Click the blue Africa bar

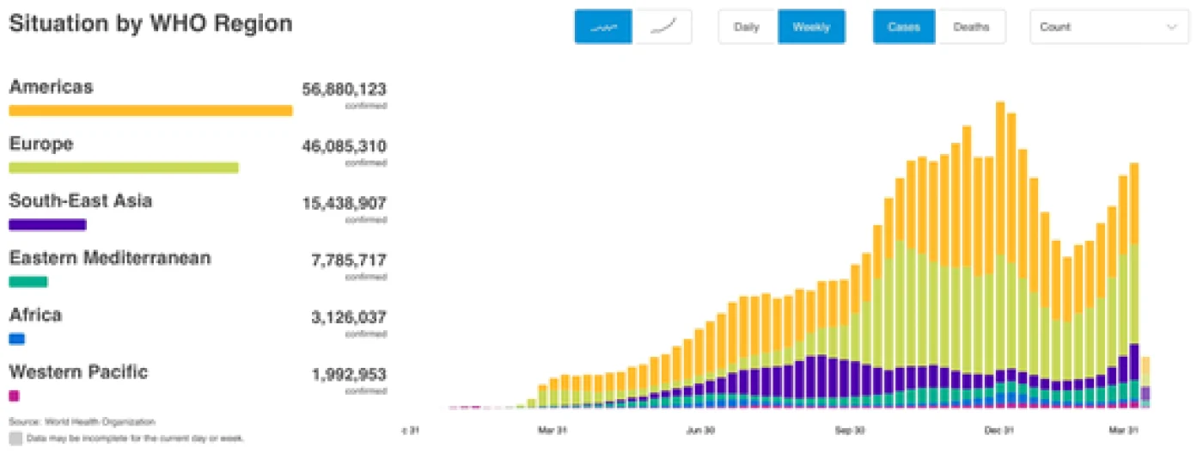16,339
